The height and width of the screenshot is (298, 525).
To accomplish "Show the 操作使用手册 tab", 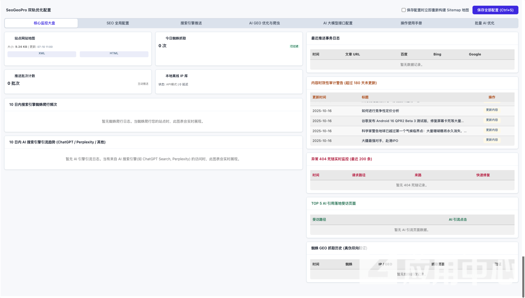I will click(x=411, y=23).
